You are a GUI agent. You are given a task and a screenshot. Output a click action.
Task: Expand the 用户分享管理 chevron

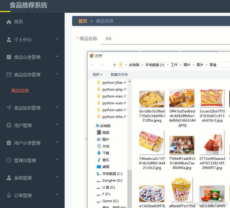pos(57,142)
